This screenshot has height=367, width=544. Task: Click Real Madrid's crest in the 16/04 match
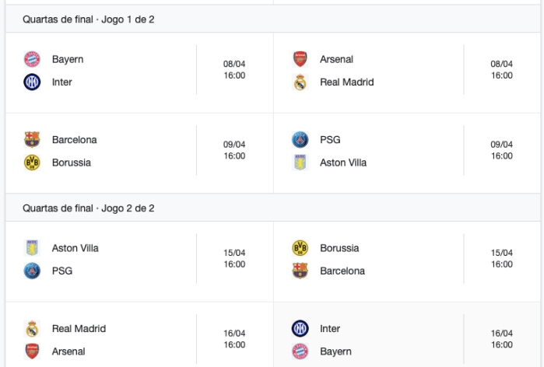(x=32, y=328)
